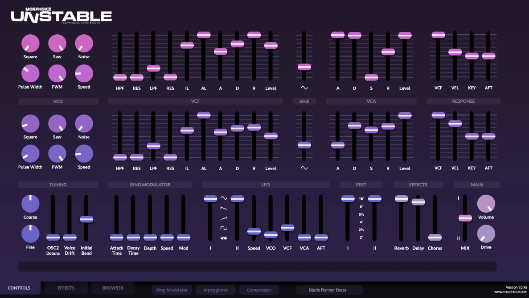The height and width of the screenshot is (298, 529).
Task: Set the AFT slider in the upper RESPONSE row
Action: (488, 56)
